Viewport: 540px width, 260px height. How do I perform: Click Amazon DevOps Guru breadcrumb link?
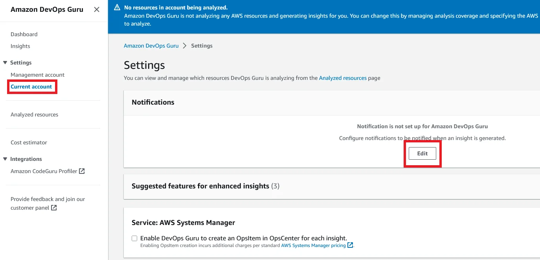pos(151,46)
